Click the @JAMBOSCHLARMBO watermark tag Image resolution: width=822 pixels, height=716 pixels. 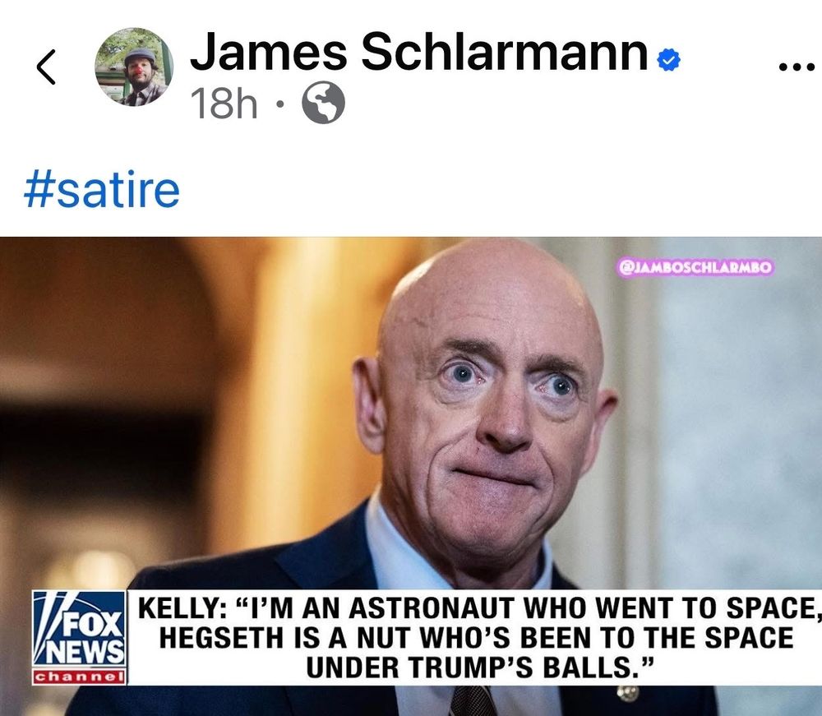tap(695, 267)
